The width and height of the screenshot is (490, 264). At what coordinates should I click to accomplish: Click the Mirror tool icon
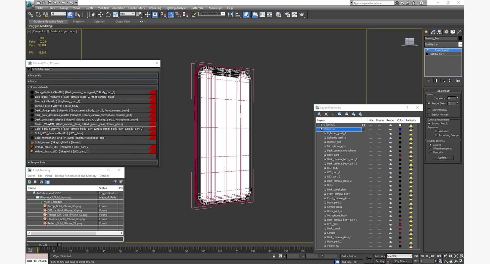230,15
